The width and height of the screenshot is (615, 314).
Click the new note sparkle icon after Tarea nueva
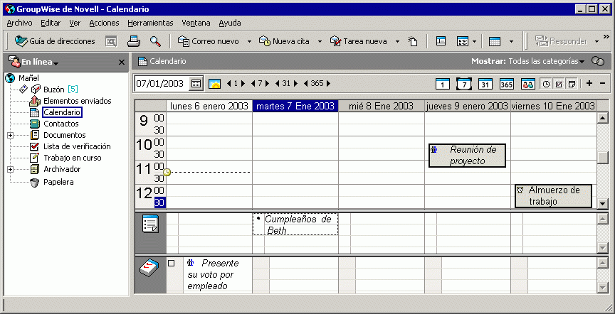coord(413,41)
